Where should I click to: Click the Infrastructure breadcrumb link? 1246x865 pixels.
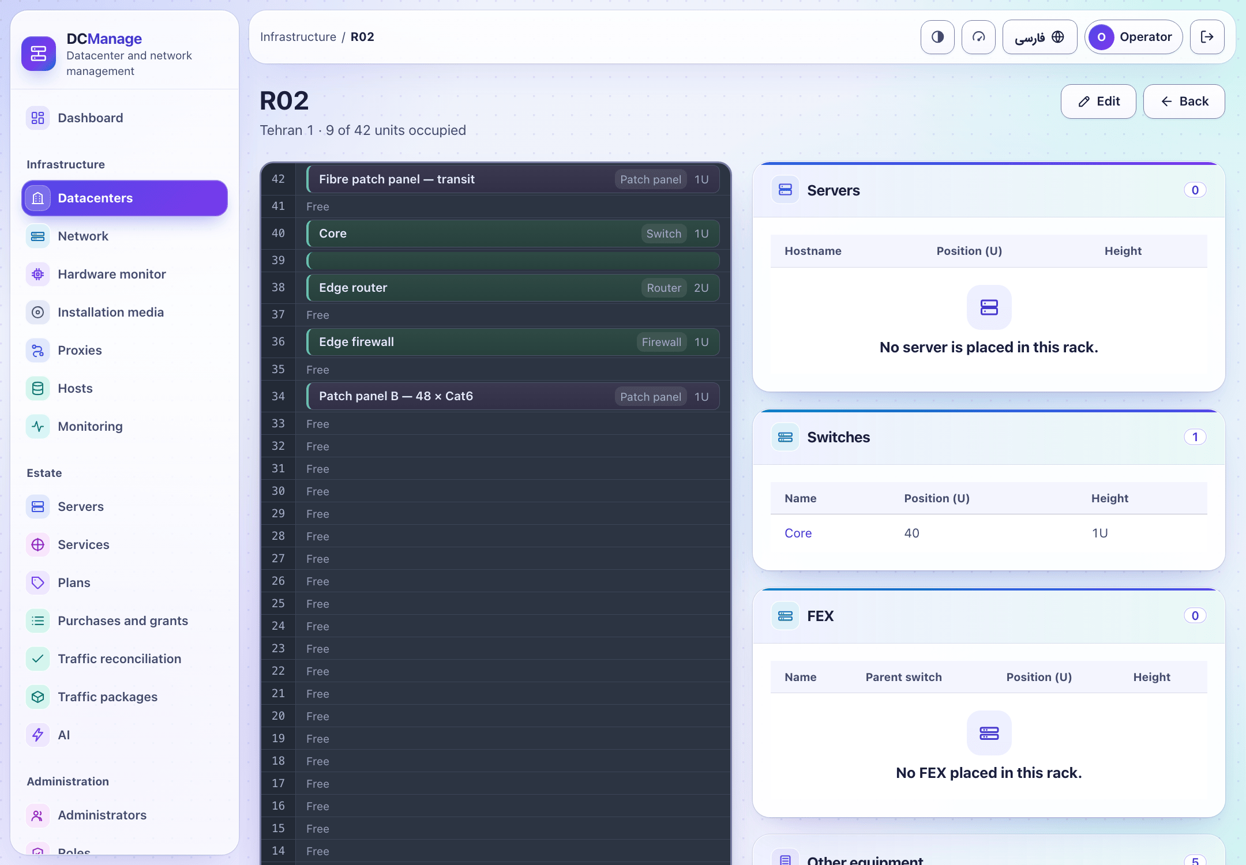(x=298, y=37)
